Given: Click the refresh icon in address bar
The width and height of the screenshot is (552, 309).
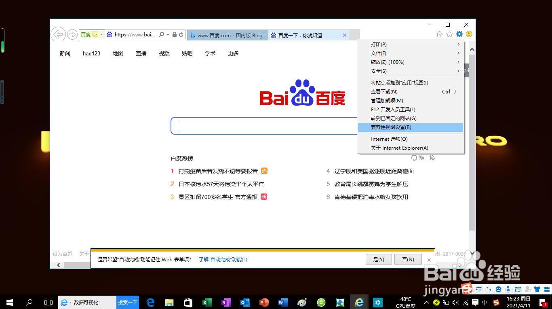Looking at the screenshot, I should tap(181, 35).
